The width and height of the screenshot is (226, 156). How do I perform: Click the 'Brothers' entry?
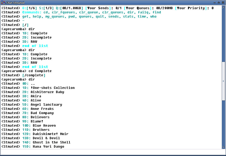(x=41, y=130)
